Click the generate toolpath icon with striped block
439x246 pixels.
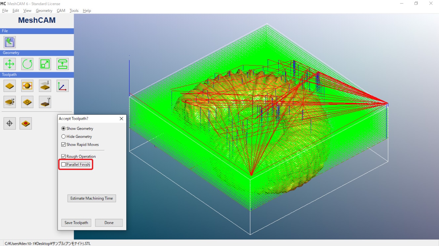tap(45, 102)
